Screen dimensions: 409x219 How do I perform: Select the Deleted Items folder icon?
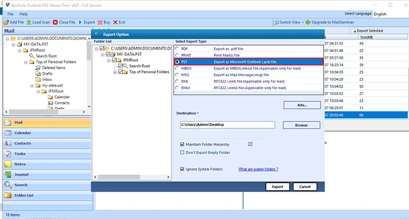pos(38,68)
